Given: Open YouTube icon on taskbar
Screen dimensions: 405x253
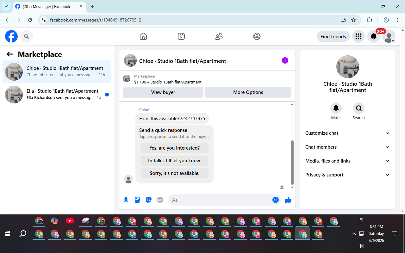Looking at the screenshot, I should tap(70, 221).
